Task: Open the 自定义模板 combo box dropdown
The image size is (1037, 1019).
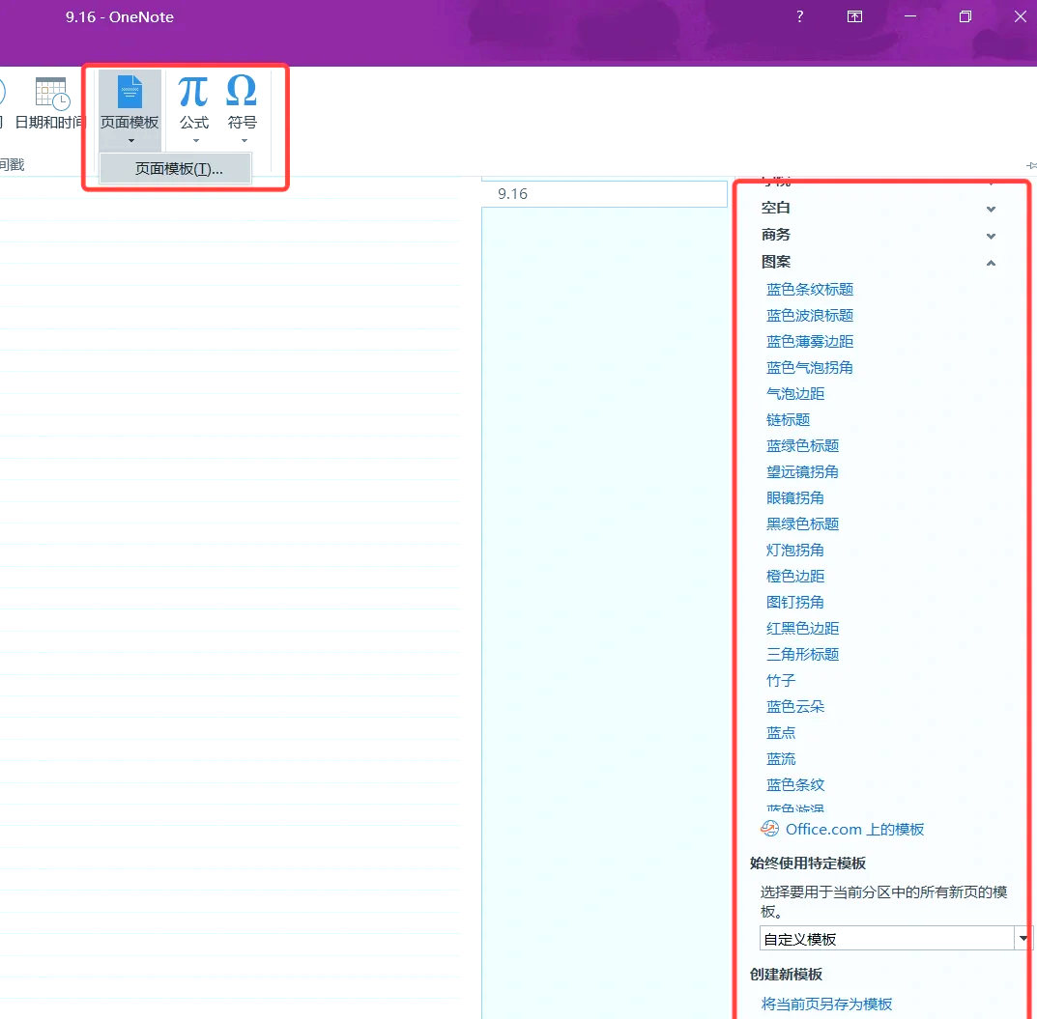Action: point(1022,937)
